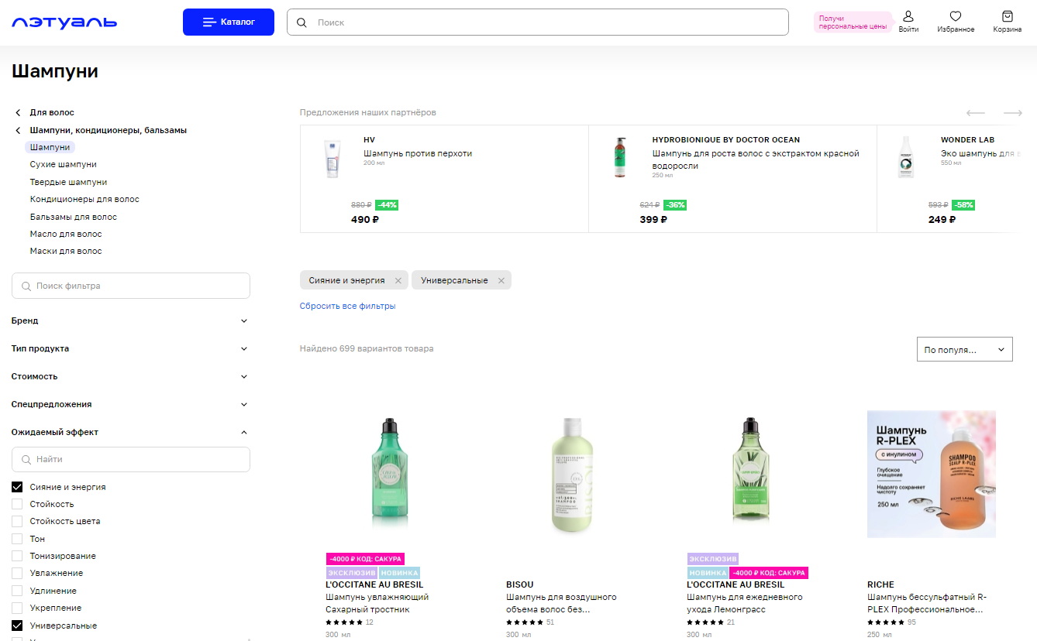This screenshot has width=1037, height=641.
Task: Remove the Универсальные filter chip
Action: (501, 280)
